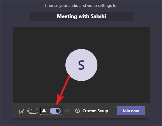
Task: Join the meeting with Join now
Action: [x=131, y=111]
